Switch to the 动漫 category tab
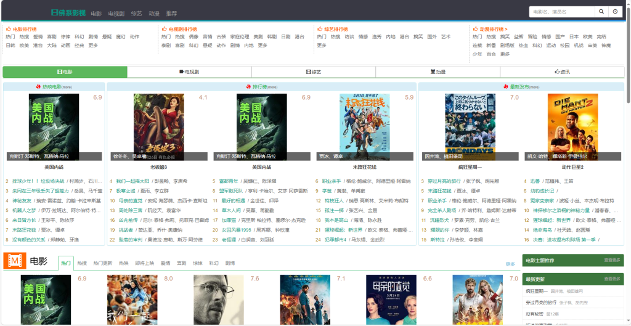This screenshot has height=326, width=631. click(x=438, y=72)
